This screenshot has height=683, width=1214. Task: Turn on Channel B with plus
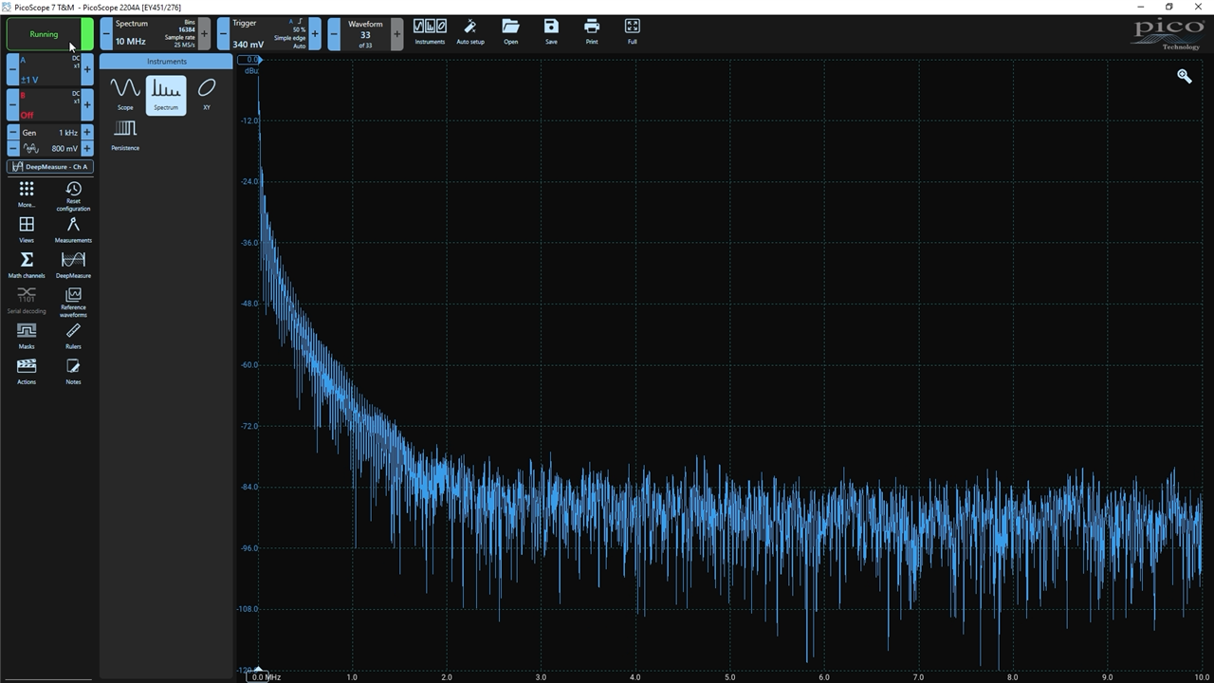(x=87, y=104)
